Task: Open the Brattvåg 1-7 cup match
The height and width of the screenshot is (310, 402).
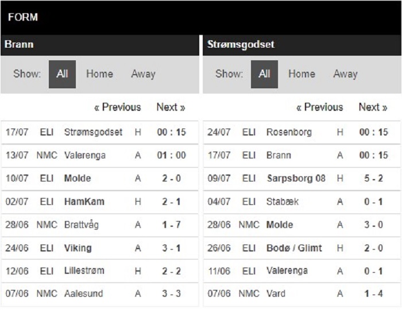Action: click(100, 225)
